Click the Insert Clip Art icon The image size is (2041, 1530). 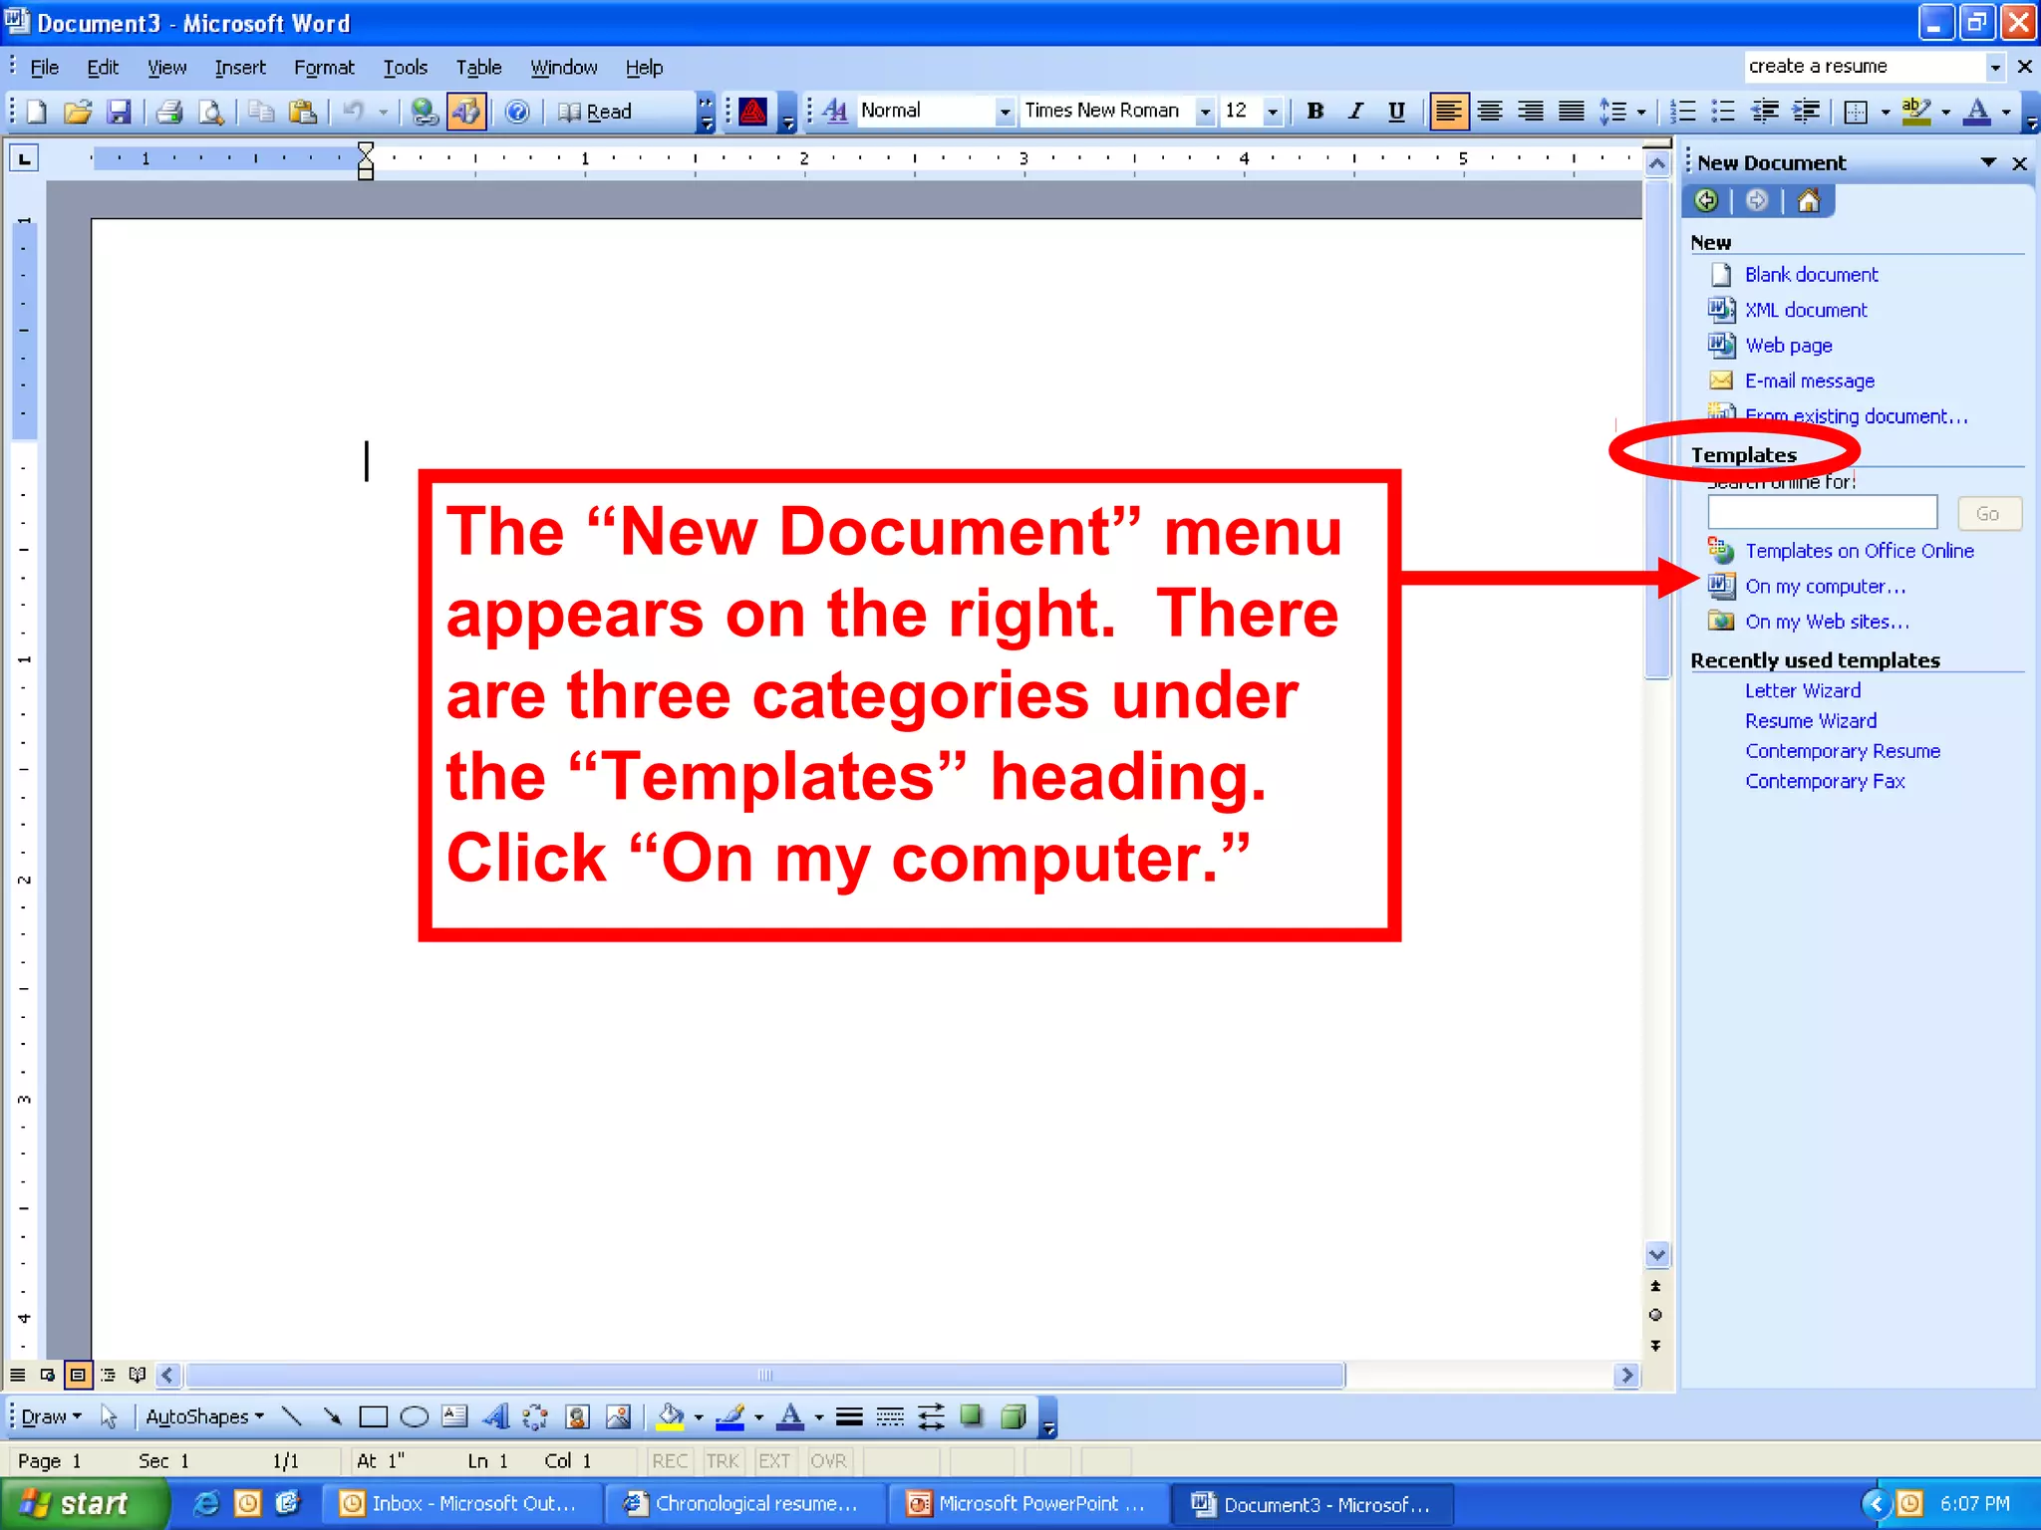(x=577, y=1415)
